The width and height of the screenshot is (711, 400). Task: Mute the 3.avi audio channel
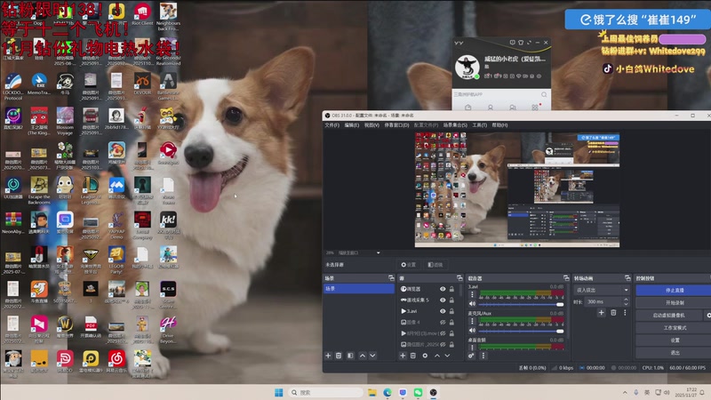click(472, 304)
